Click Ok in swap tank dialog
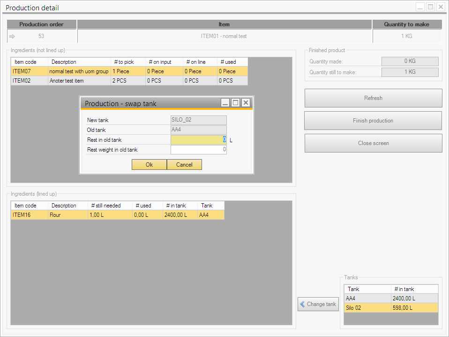Image resolution: width=449 pixels, height=337 pixels. 149,165
